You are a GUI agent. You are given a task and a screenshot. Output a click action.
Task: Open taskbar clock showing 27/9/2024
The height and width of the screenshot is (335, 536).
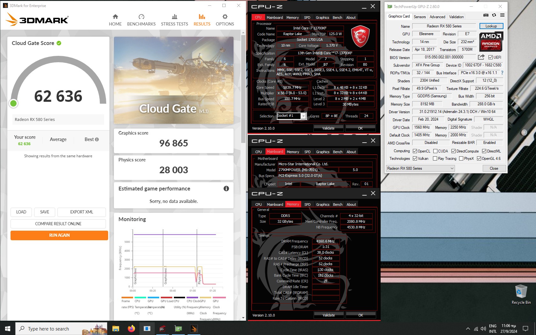point(509,329)
